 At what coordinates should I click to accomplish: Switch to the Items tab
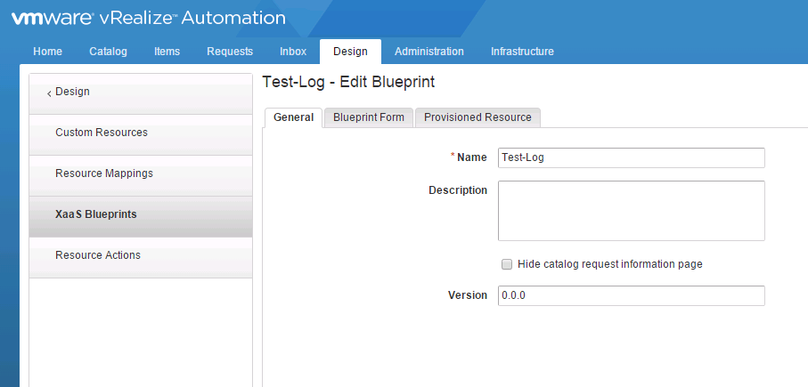tap(167, 52)
